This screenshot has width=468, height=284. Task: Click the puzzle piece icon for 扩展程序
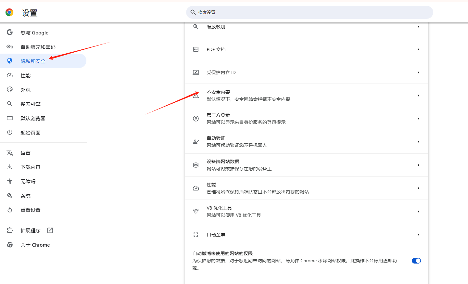coord(10,230)
